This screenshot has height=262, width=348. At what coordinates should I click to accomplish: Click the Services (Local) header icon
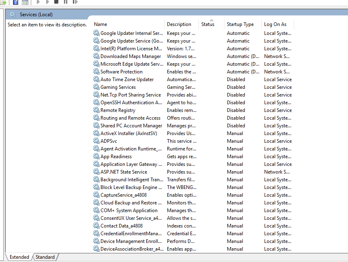tap(13, 15)
